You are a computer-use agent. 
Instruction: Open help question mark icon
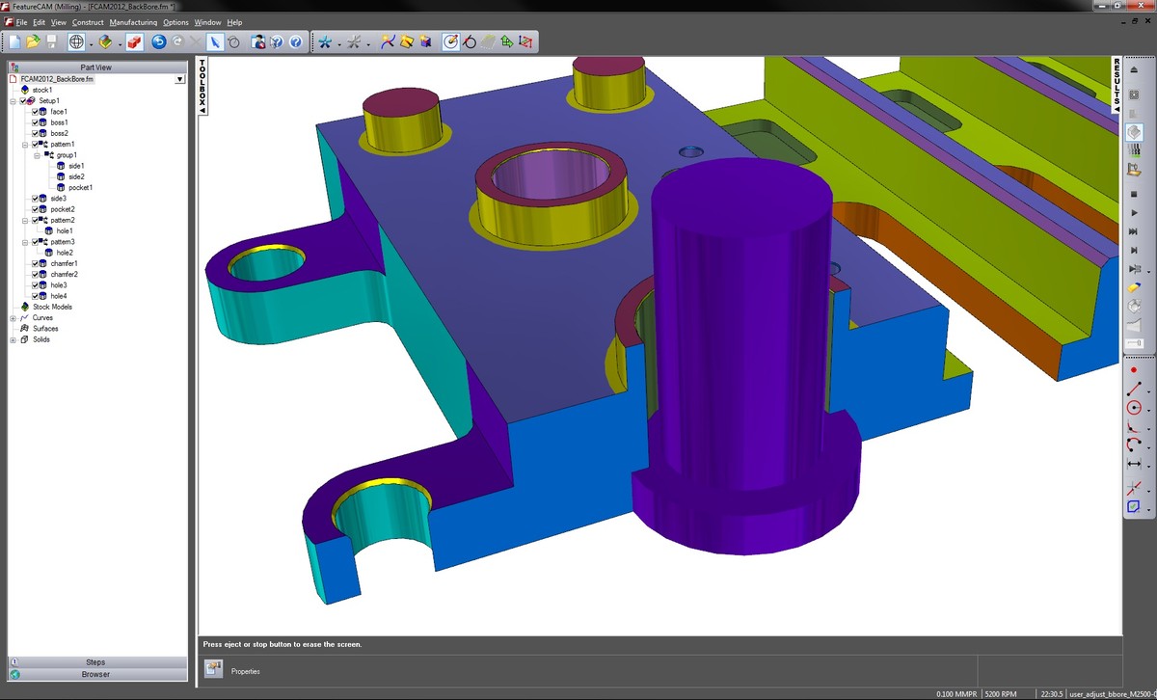[295, 42]
